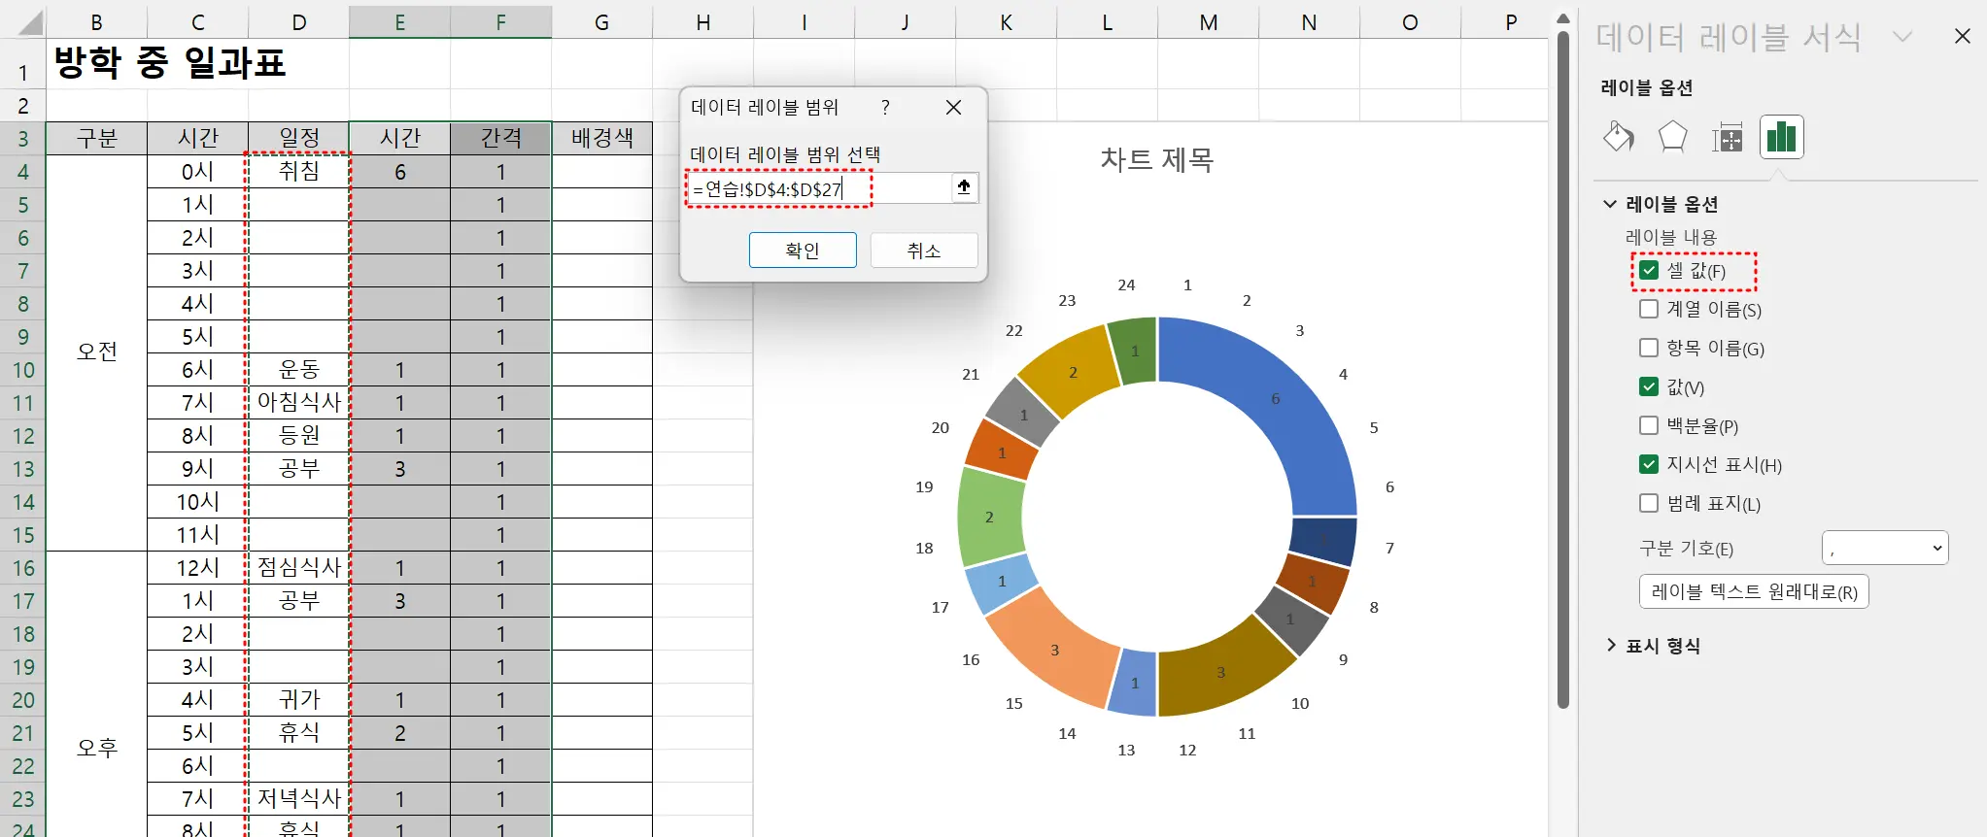This screenshot has height=837, width=1987.
Task: Open Effects pentagon tab icon
Action: point(1672,137)
